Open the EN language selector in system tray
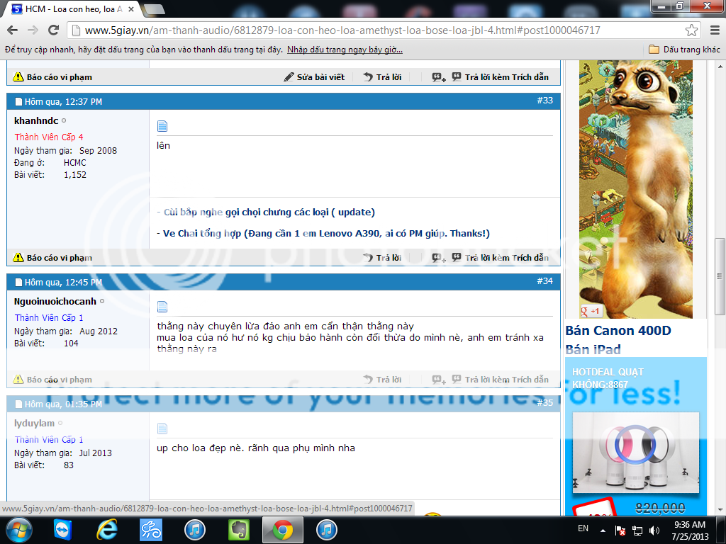This screenshot has width=726, height=544. (583, 528)
